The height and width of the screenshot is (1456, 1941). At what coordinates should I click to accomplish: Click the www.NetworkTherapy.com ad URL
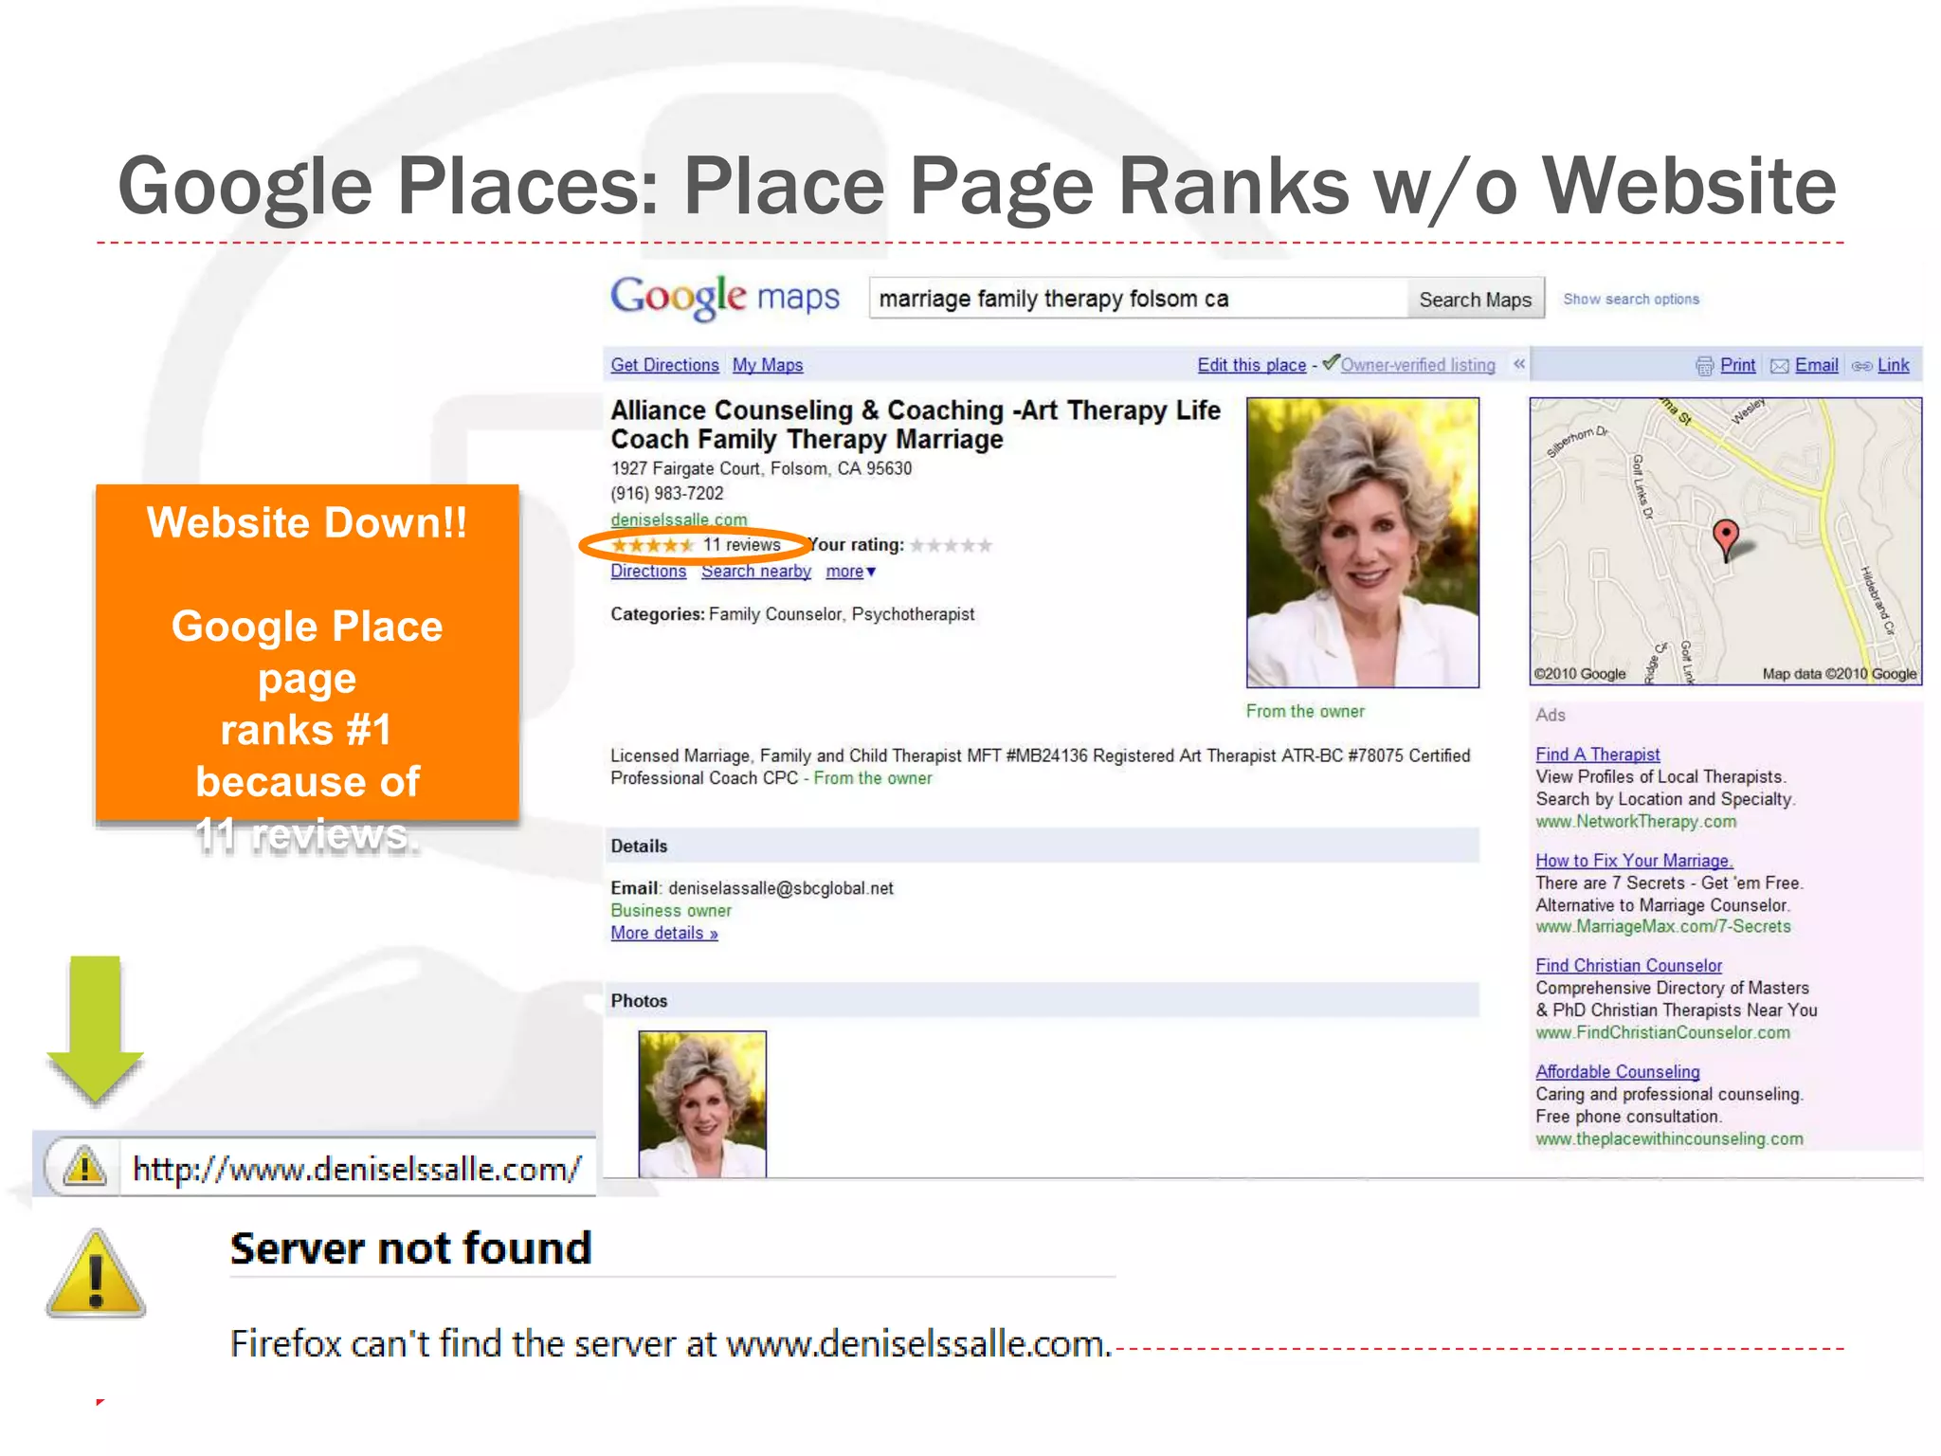tap(1637, 822)
